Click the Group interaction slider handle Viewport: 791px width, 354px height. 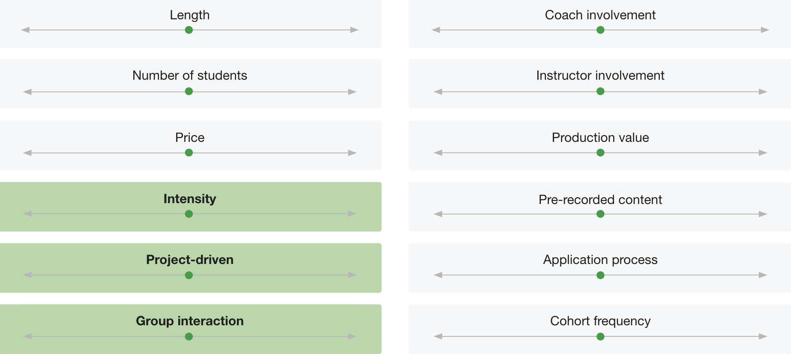coord(189,336)
